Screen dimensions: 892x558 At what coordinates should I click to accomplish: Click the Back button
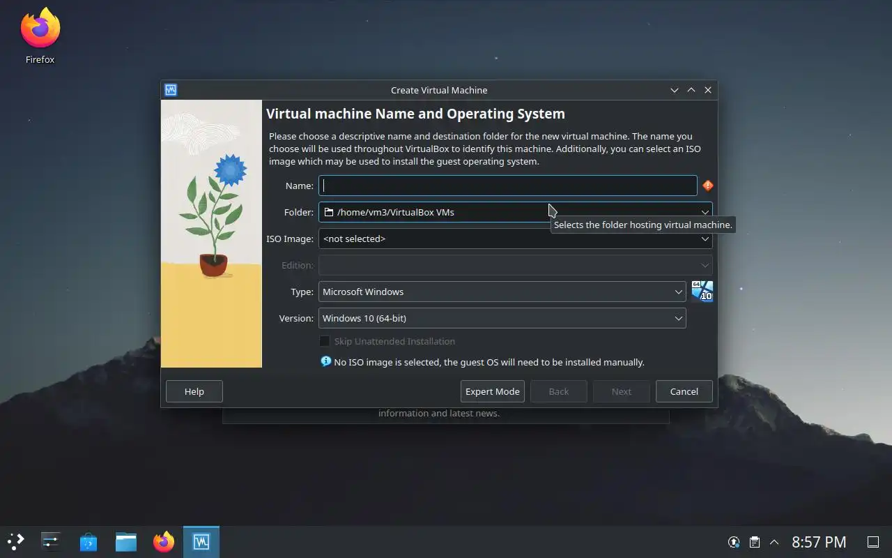(x=559, y=391)
